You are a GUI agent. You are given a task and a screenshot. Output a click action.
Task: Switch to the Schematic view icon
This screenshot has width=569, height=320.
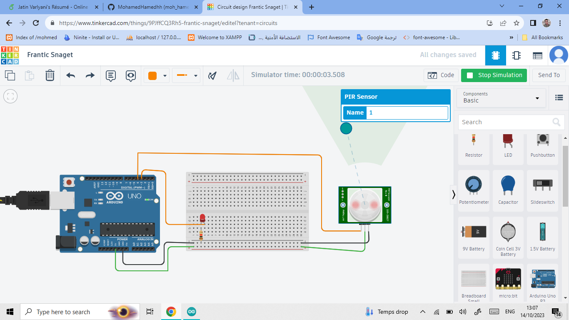coord(516,55)
